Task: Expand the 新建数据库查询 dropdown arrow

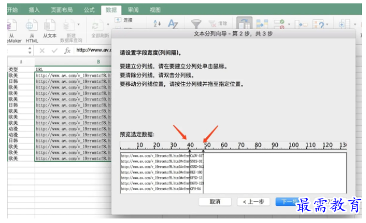Action: point(78,24)
